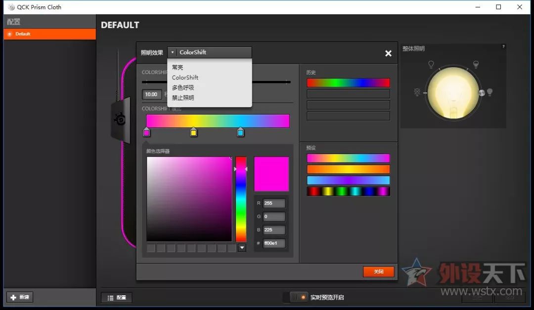
Task: Click the first empty custom swatch slot
Action: point(151,248)
